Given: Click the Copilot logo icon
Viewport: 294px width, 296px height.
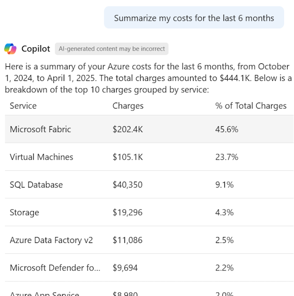Looking at the screenshot, I should tap(10, 49).
